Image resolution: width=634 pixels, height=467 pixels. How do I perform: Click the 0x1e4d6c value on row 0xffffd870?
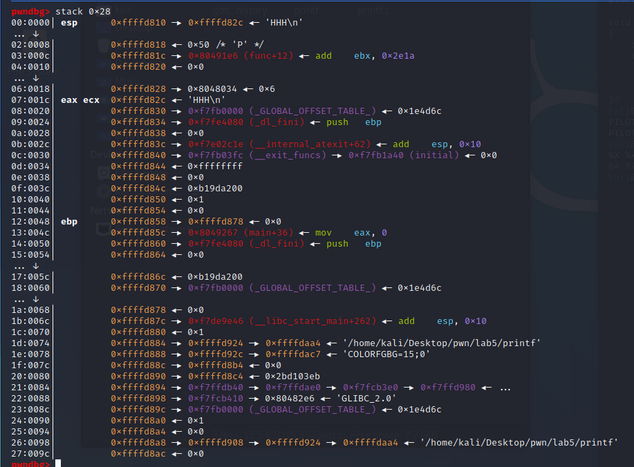(419, 288)
